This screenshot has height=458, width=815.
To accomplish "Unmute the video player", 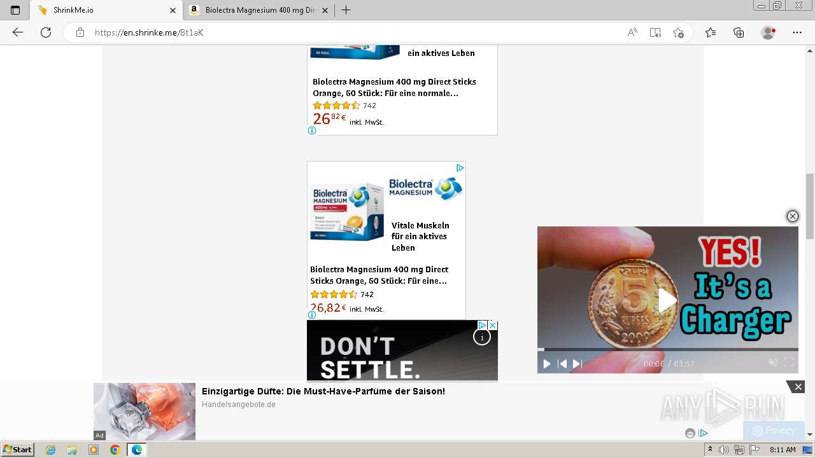I will coord(773,363).
